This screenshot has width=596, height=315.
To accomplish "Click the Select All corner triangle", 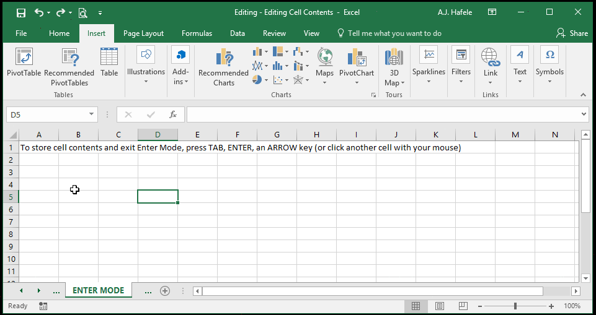I will (12, 135).
